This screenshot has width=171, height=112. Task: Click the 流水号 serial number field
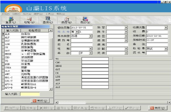pyautogui.click(x=157, y=53)
